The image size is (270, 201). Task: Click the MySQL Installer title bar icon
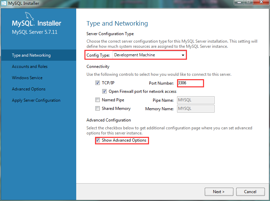pos(4,3)
